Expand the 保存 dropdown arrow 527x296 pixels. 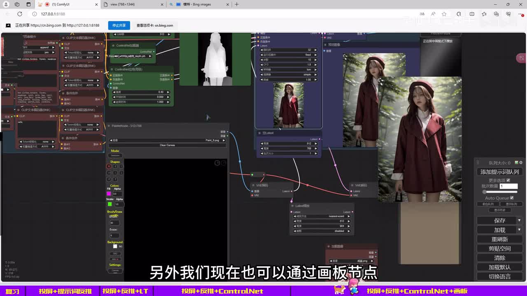coord(519,220)
